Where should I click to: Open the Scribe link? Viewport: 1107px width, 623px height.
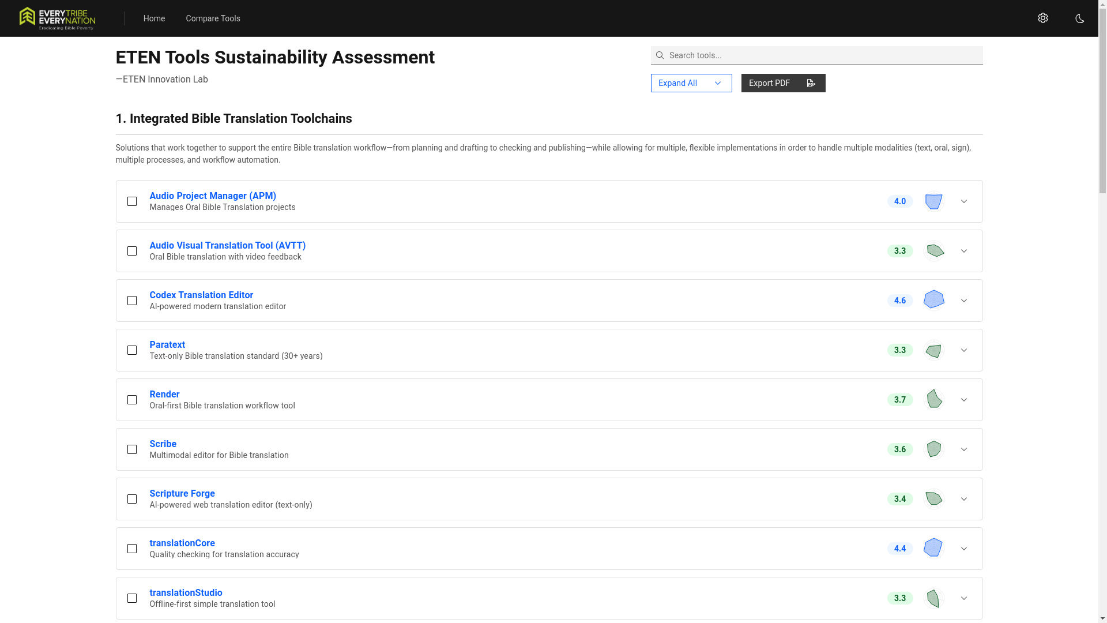click(163, 444)
